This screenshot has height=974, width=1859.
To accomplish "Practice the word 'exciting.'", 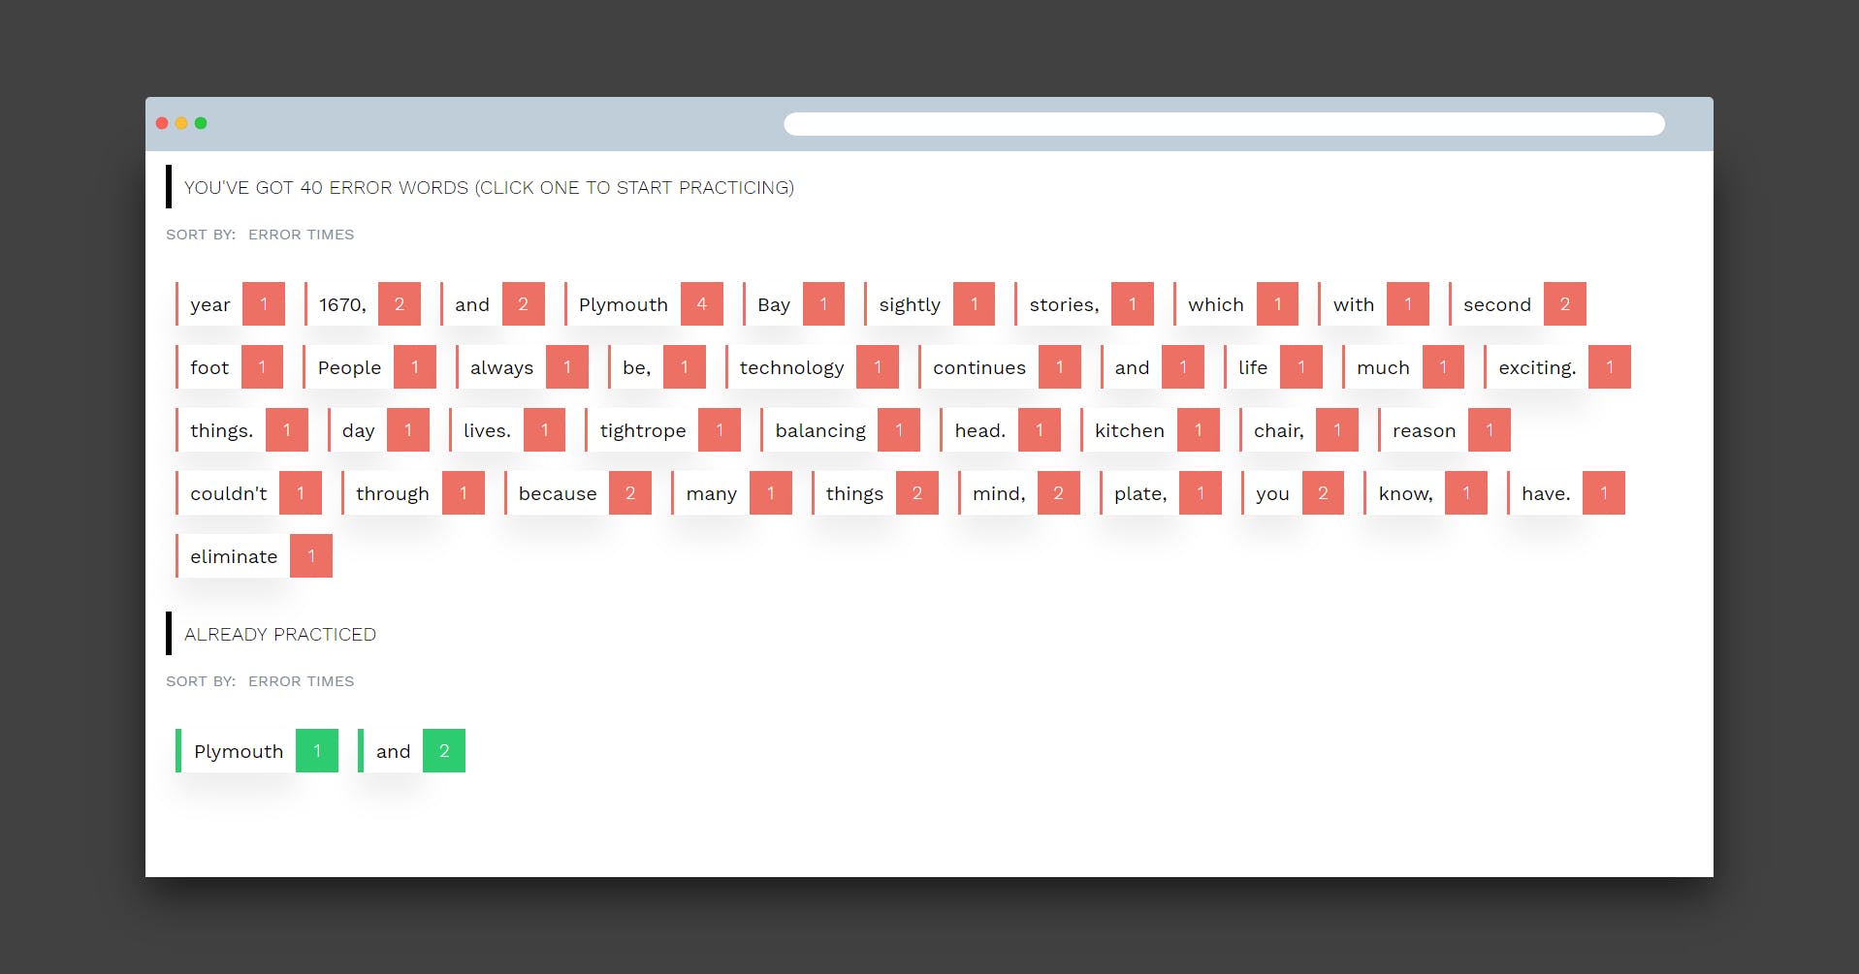I will 1557,367.
